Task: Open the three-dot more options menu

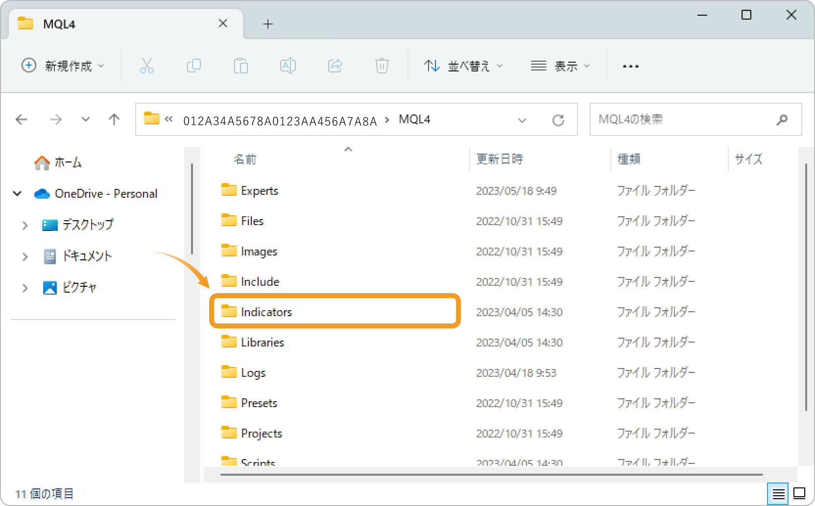Action: [x=630, y=66]
